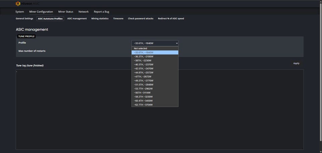
Task: Select profile ~58.2TH ~3230W
Action: click(155, 97)
